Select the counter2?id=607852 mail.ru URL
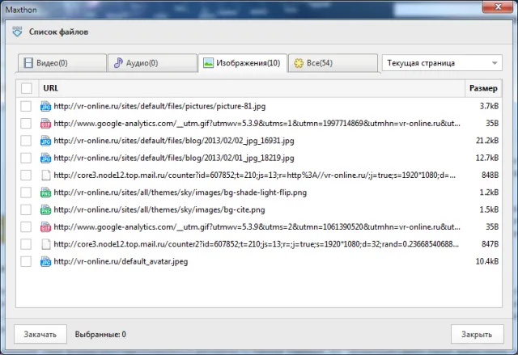 click(x=256, y=244)
